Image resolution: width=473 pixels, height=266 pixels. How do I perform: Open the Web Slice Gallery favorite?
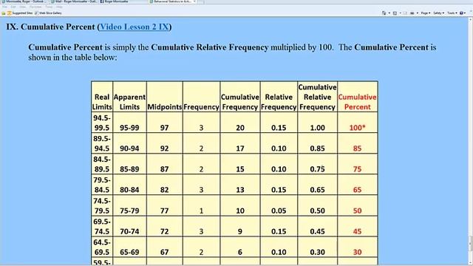click(x=48, y=13)
